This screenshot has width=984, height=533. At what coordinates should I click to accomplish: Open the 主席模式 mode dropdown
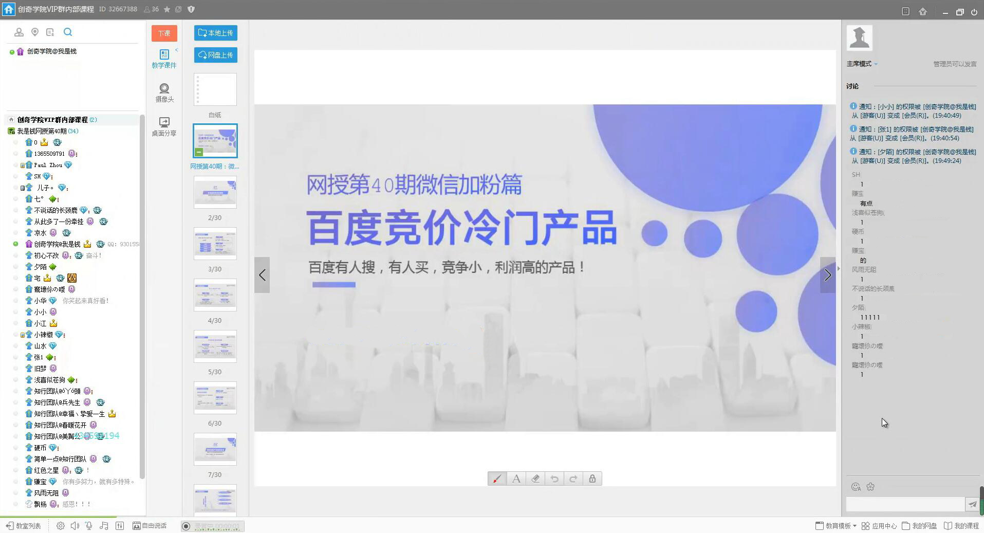862,64
